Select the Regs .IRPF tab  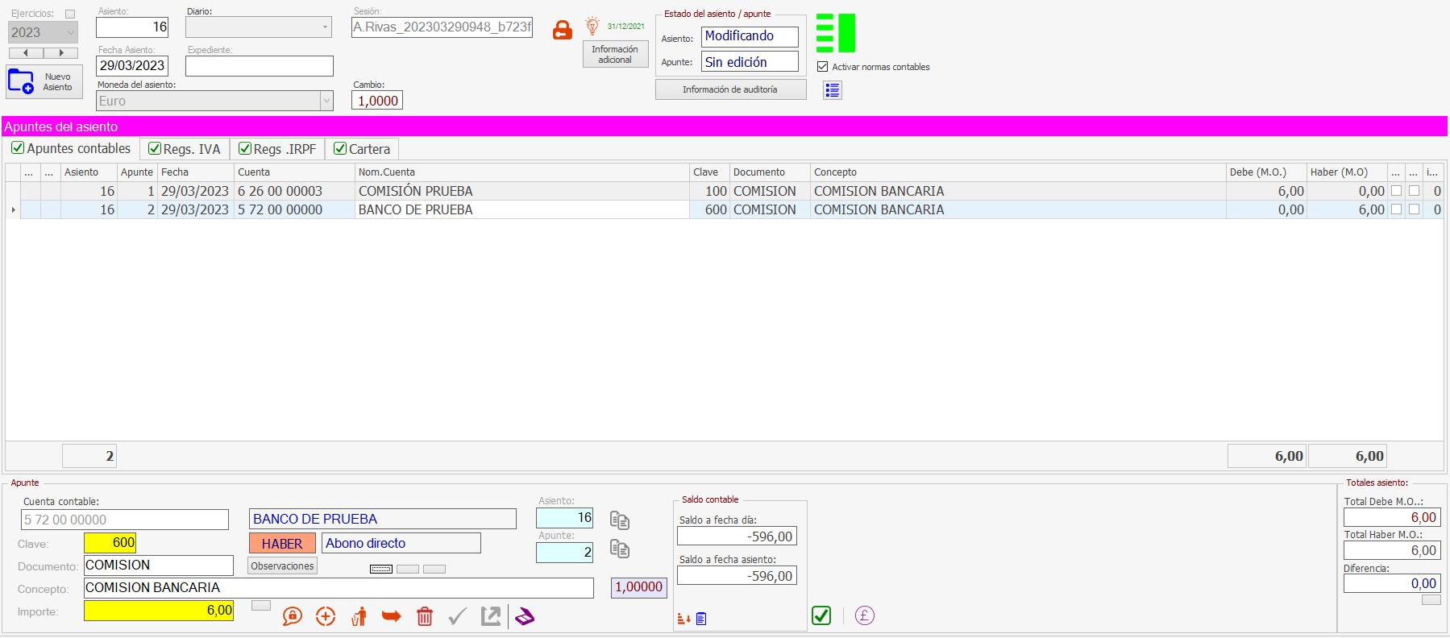278,149
